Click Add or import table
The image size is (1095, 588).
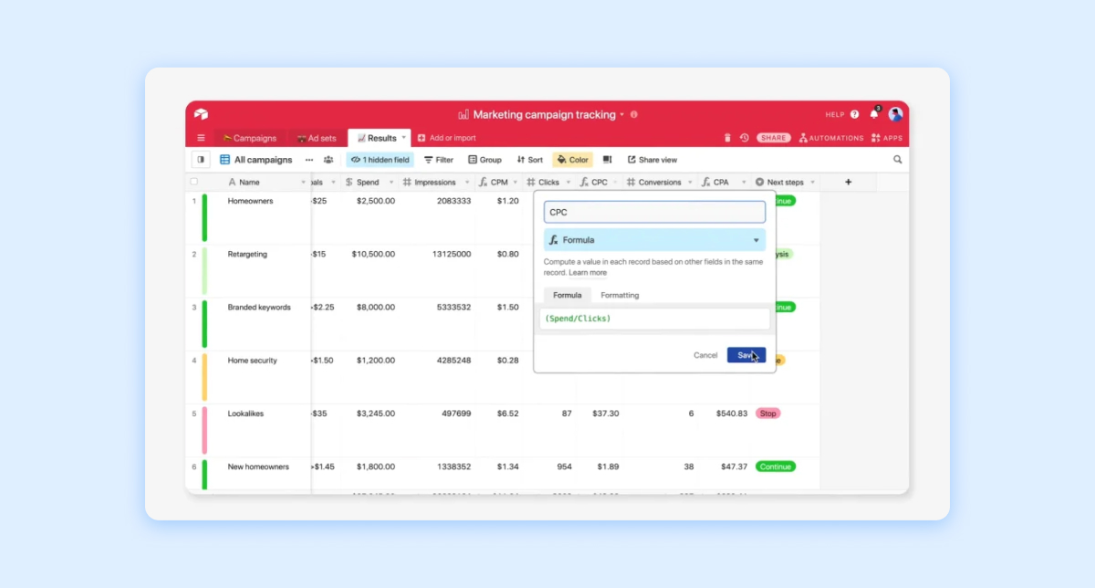[x=447, y=138]
